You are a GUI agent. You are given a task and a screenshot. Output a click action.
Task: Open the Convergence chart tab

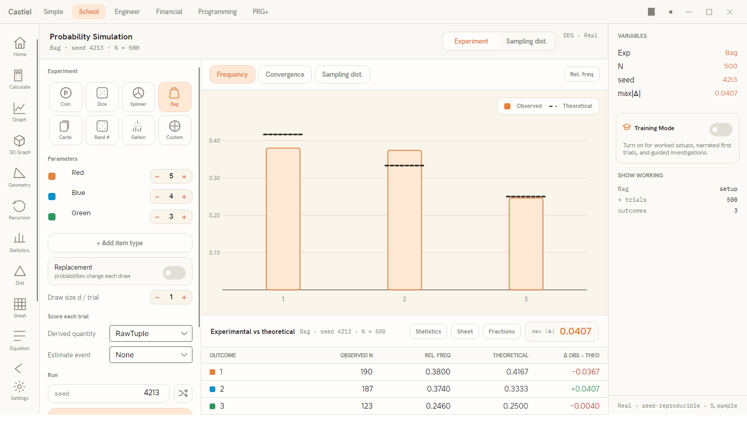285,74
